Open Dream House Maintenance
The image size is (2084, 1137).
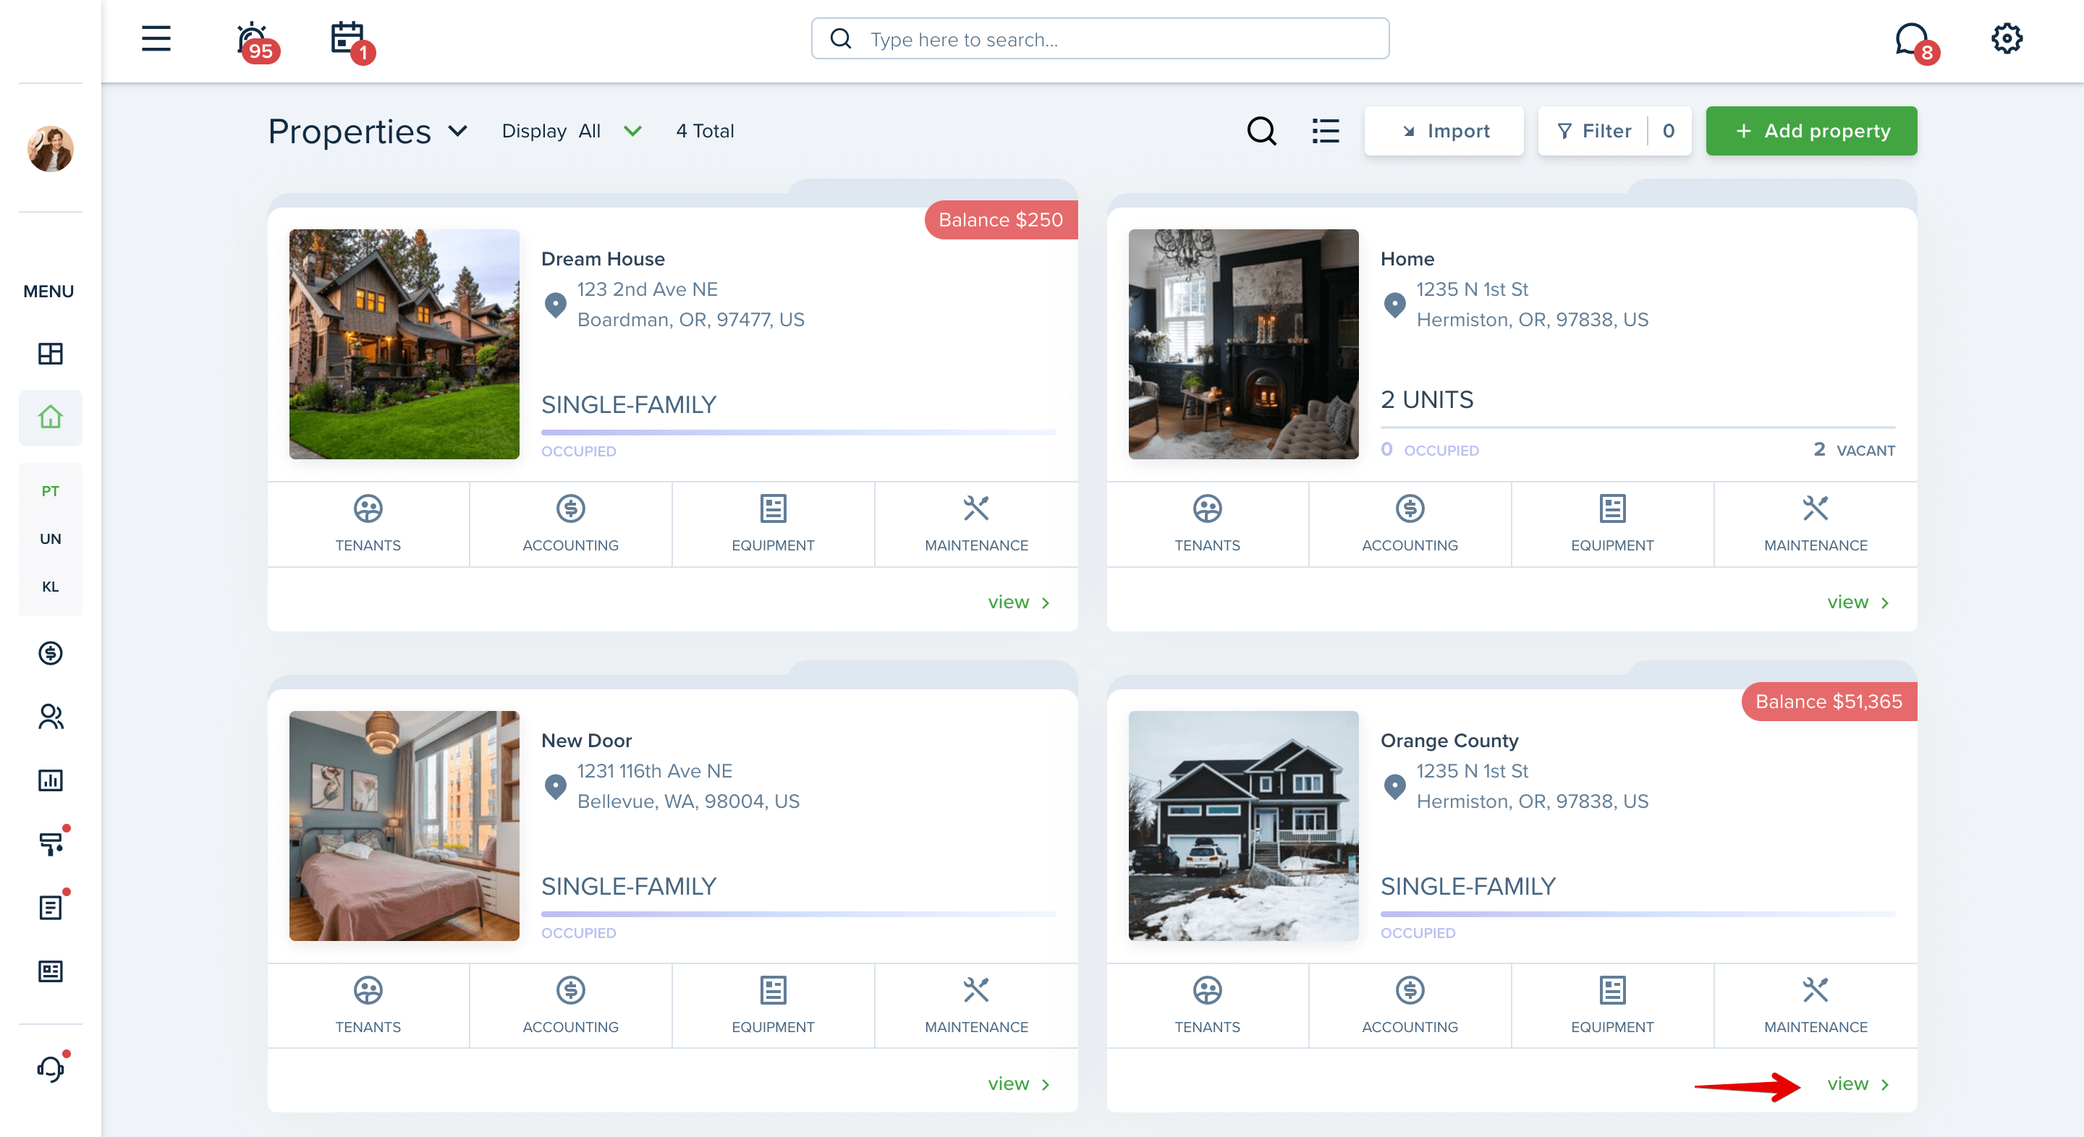976,524
